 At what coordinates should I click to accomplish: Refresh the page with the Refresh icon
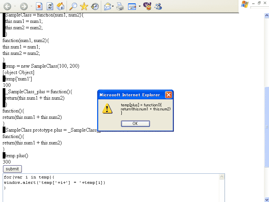(x=50, y=6)
